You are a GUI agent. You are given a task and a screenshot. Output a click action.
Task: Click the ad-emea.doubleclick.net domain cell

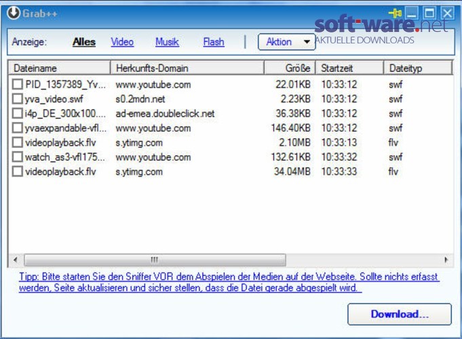165,114
